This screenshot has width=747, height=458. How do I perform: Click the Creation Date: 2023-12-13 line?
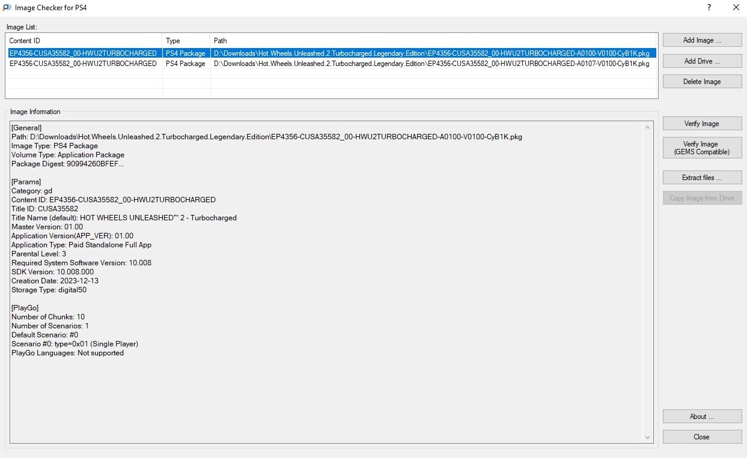pyautogui.click(x=55, y=281)
